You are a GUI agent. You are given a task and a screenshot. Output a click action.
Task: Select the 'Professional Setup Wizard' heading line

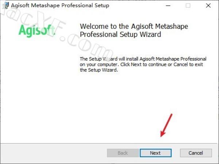[x=120, y=35]
